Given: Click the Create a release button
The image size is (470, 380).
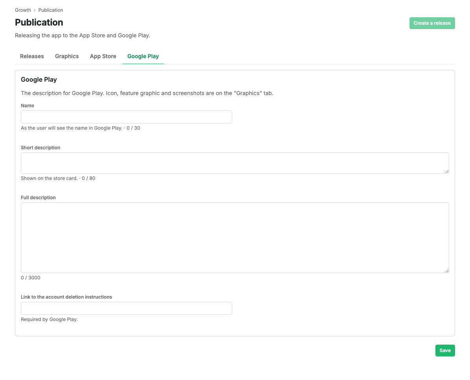Looking at the screenshot, I should pos(432,23).
